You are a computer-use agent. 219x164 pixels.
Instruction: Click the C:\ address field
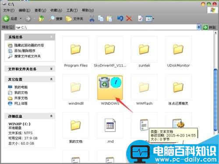point(106,27)
